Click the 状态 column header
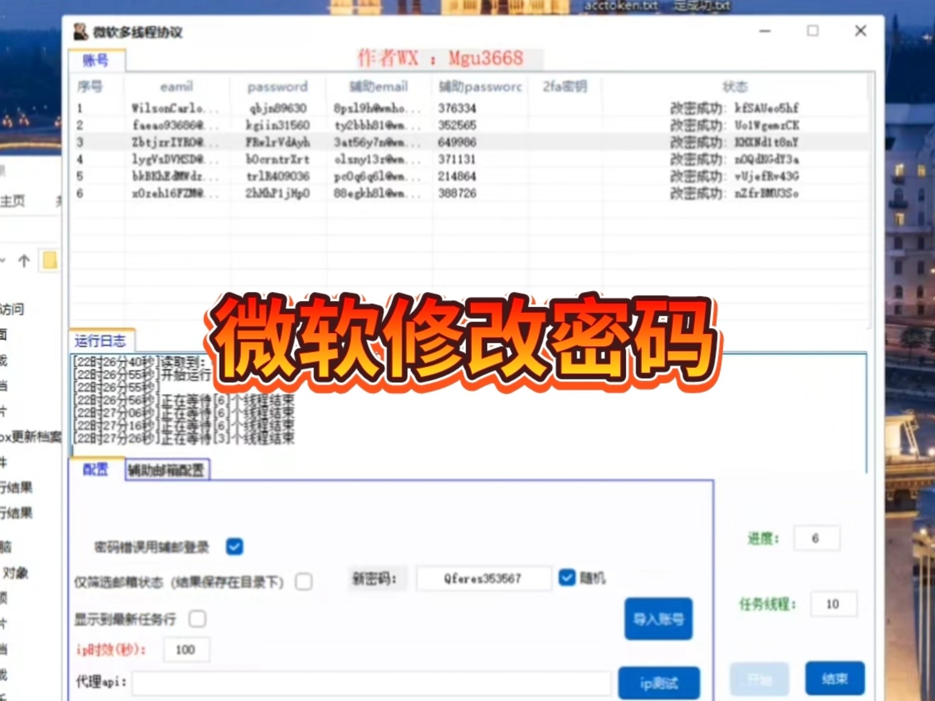The width and height of the screenshot is (935, 701). tap(734, 87)
